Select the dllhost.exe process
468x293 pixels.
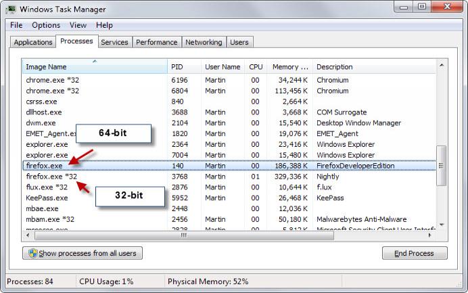click(x=229, y=112)
